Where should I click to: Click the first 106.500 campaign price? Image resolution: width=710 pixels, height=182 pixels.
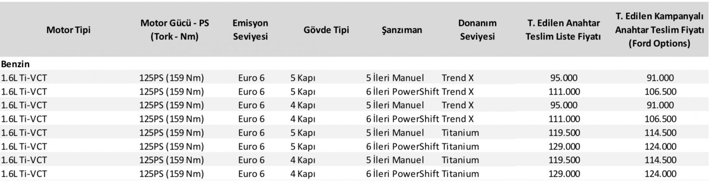(x=660, y=92)
